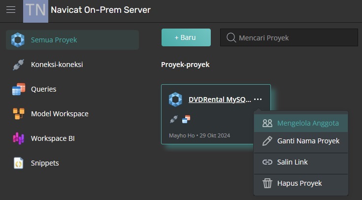Click the DVDRental project hexagon icon

coord(175,100)
